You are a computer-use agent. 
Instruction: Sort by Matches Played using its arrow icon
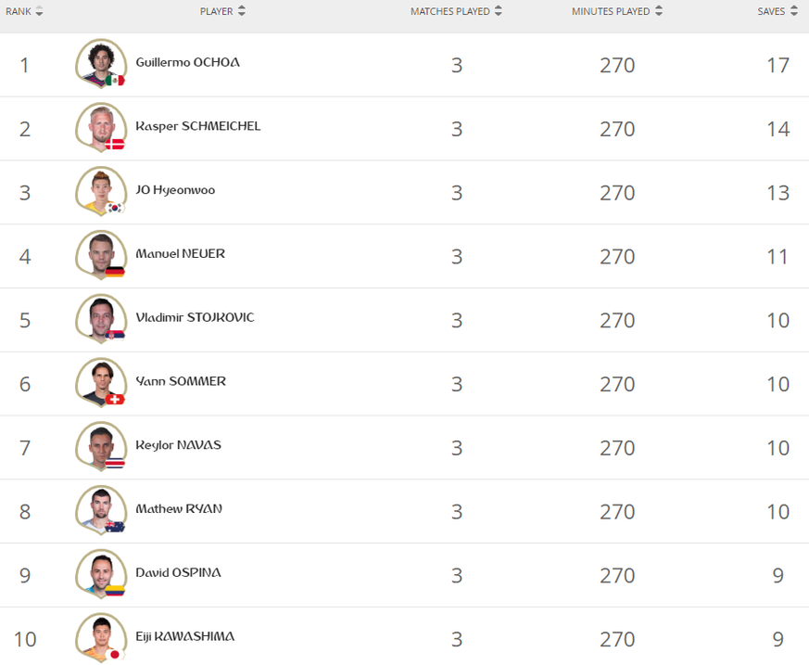498,11
